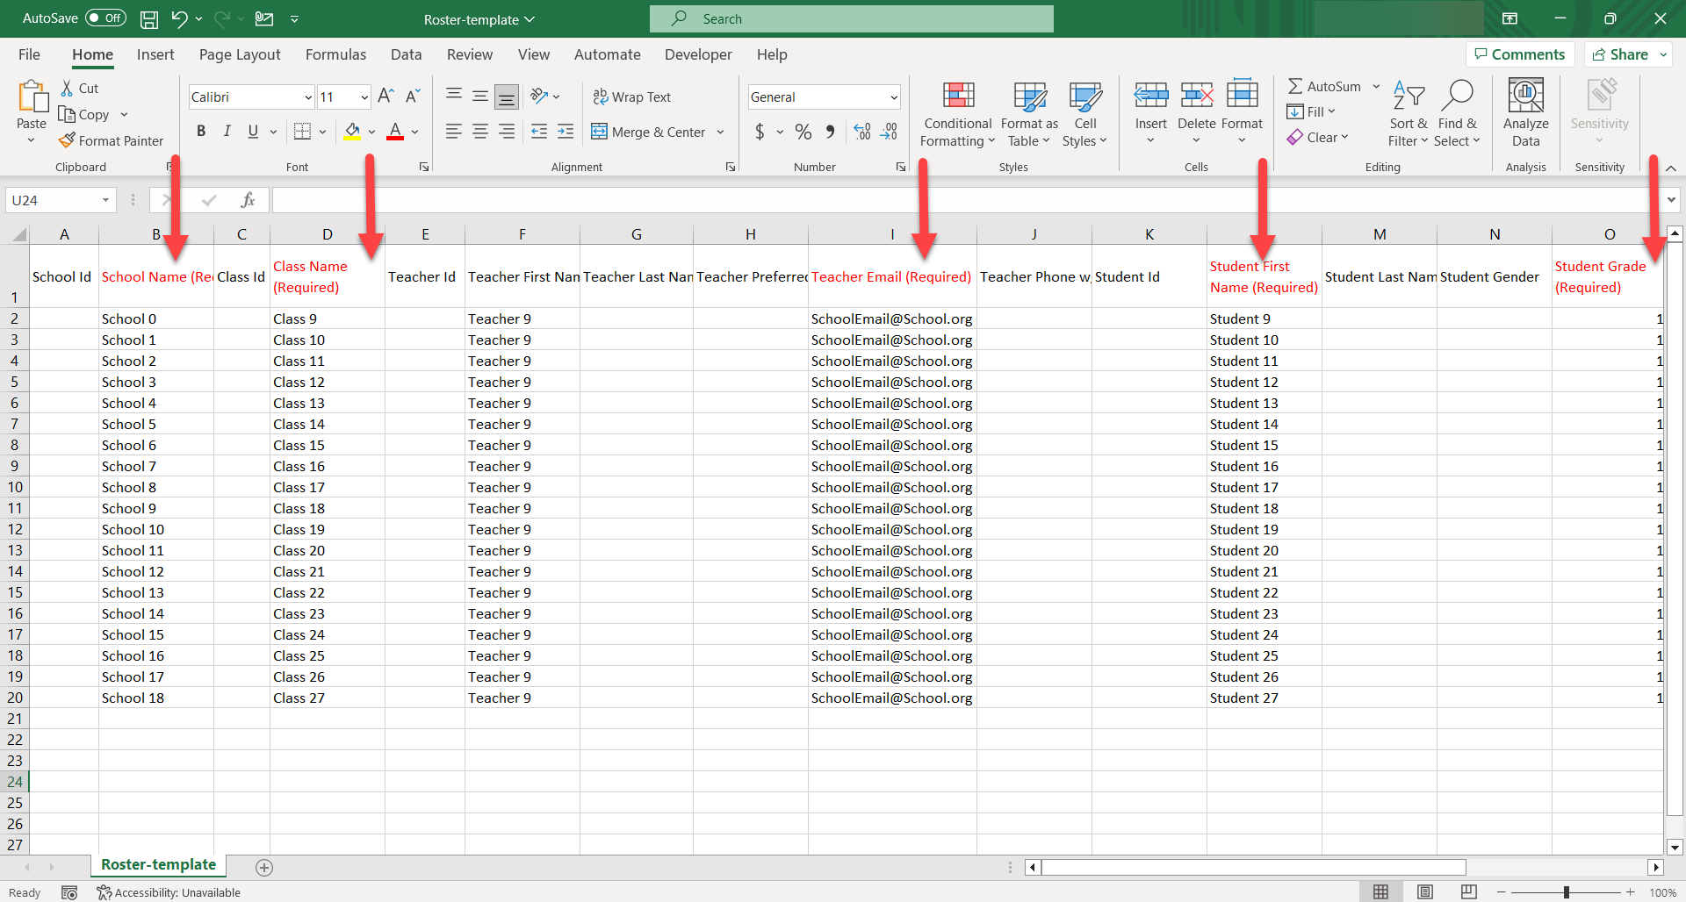Toggle Bottom Align for cells

point(507,97)
